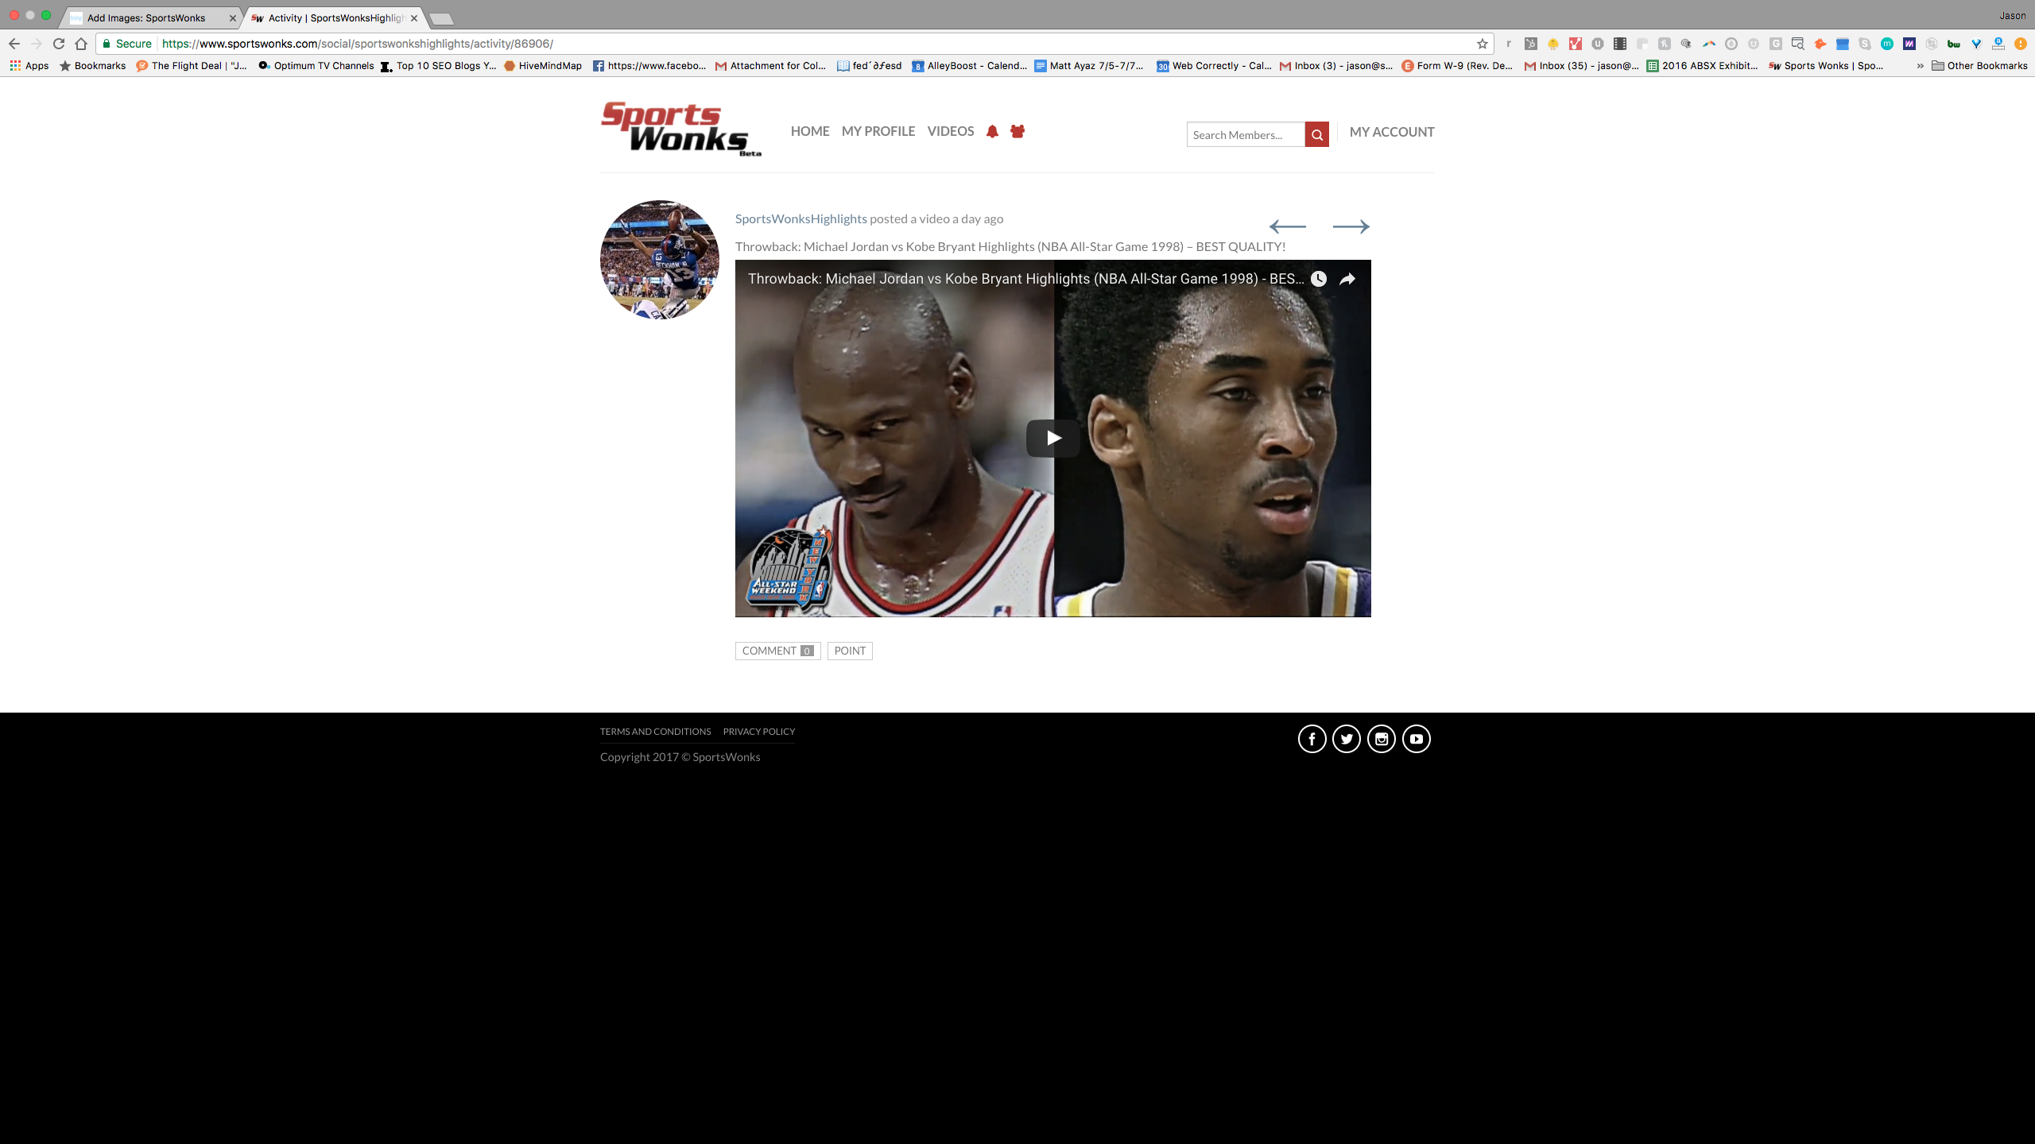Close the Add Images: SportsWonks tab
The width and height of the screenshot is (2035, 1144).
(233, 18)
